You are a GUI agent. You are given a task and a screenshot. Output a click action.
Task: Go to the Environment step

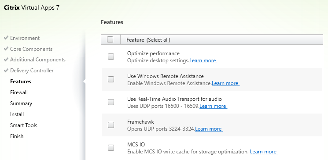click(25, 38)
